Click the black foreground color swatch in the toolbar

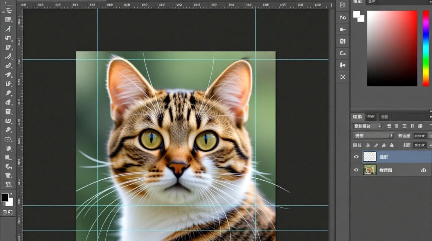tap(4, 198)
